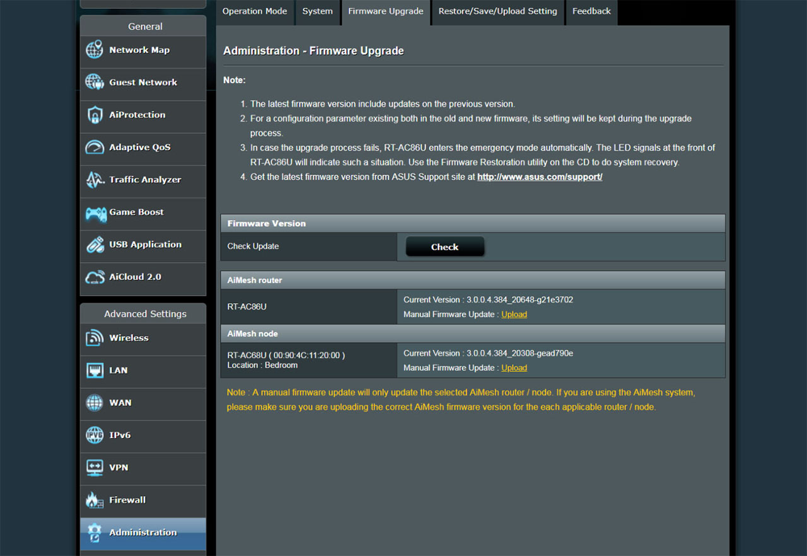Image resolution: width=807 pixels, height=556 pixels.
Task: Select the LAN port icon
Action: (95, 371)
